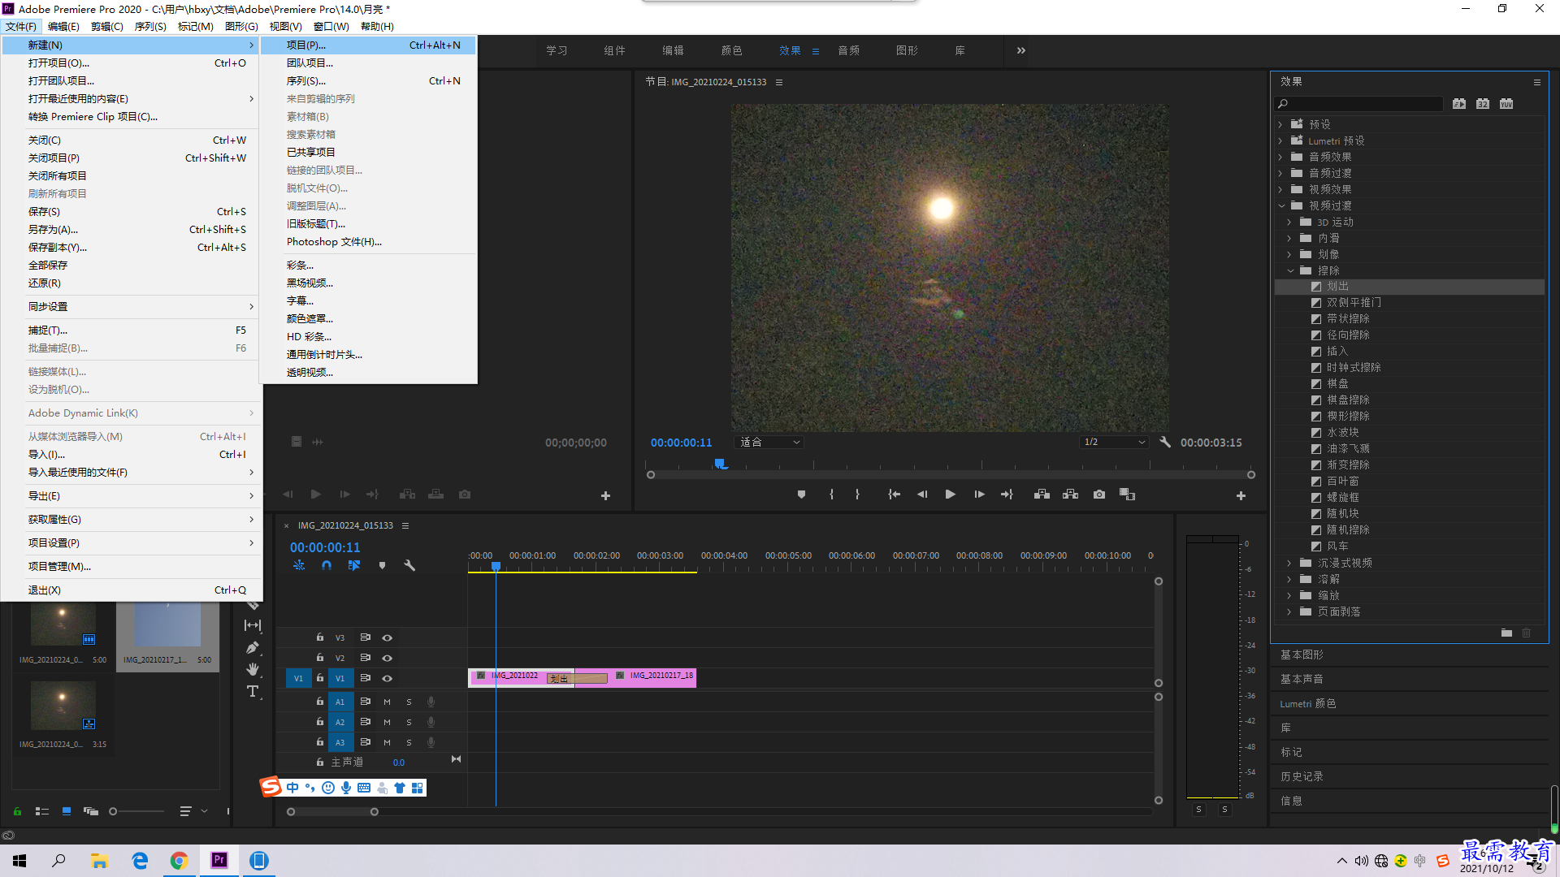Open the 历史记录 panel
Image resolution: width=1560 pixels, height=877 pixels.
1302,777
